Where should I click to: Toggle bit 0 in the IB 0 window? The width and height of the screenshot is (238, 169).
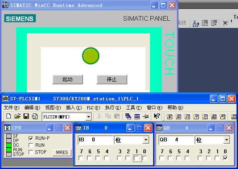[x=145, y=158]
